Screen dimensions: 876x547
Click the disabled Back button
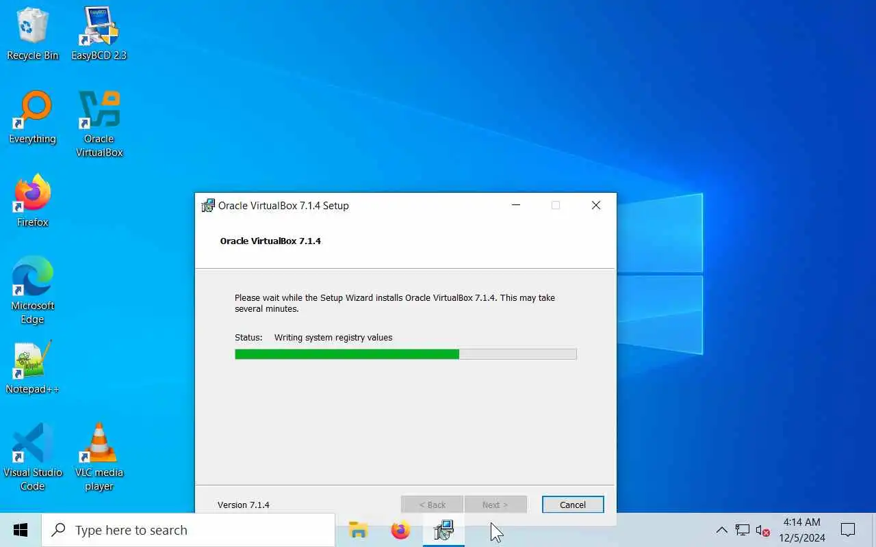point(432,505)
